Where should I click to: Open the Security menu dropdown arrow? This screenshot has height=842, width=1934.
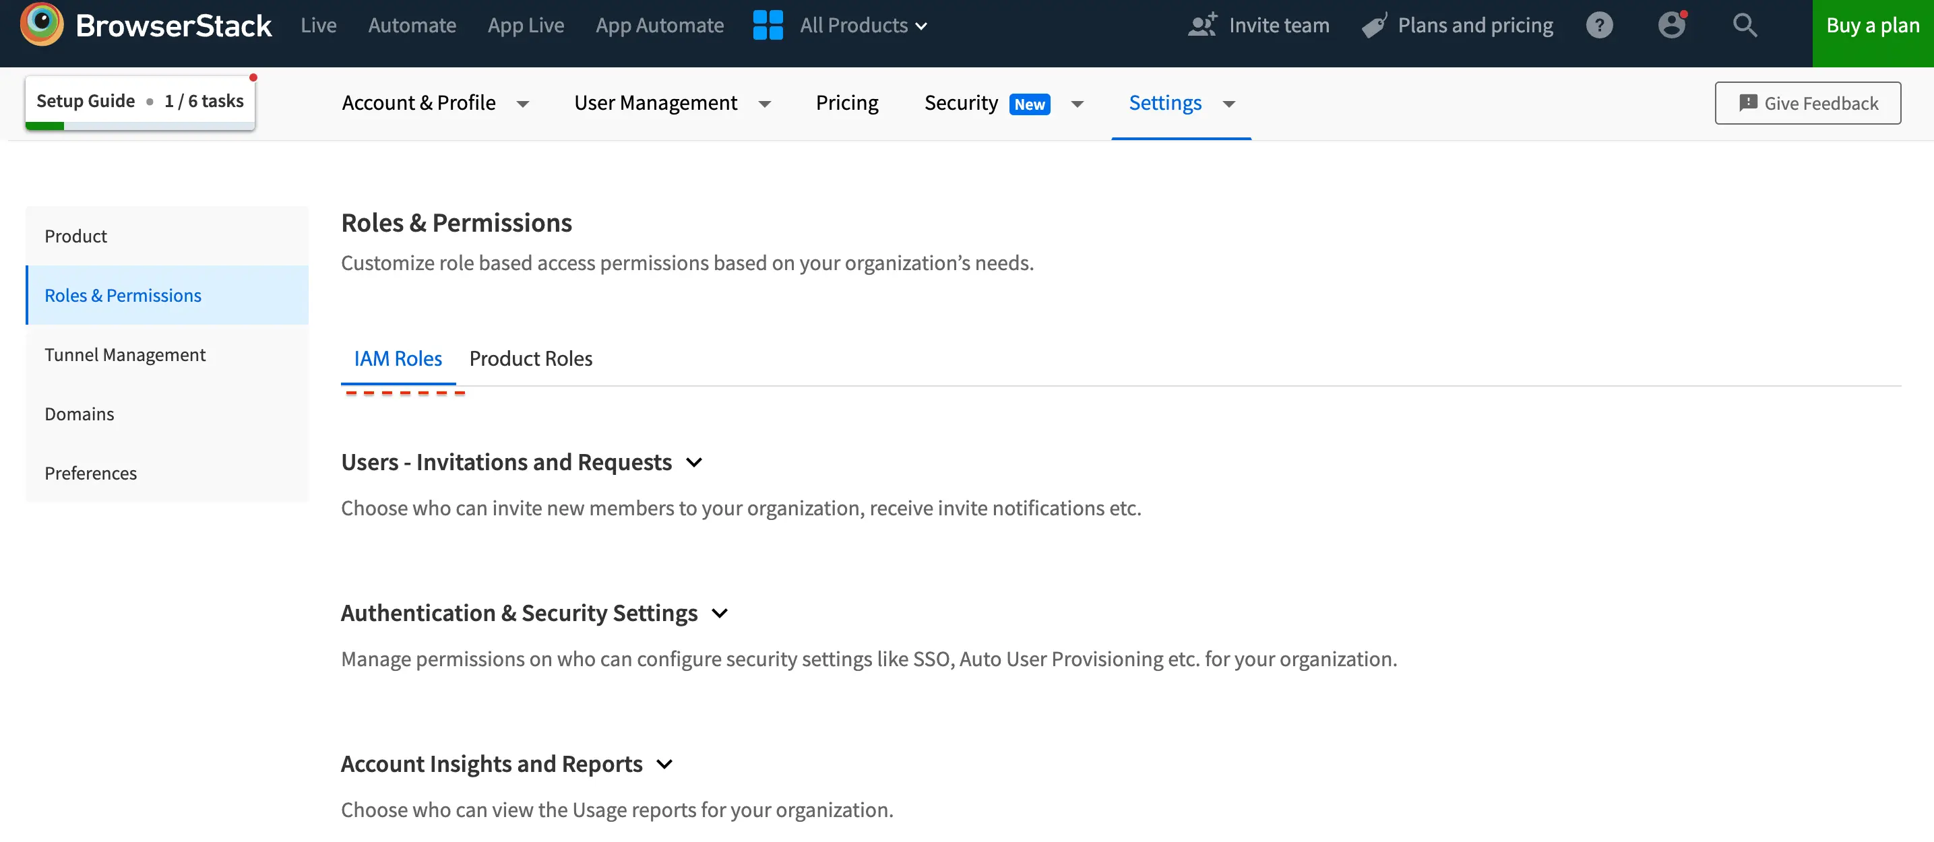click(1078, 104)
